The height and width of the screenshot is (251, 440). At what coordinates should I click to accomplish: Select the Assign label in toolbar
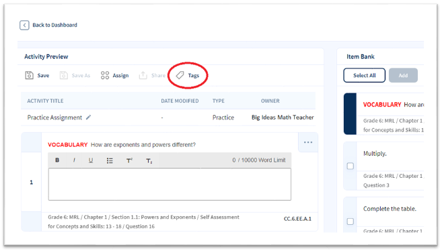pos(120,76)
